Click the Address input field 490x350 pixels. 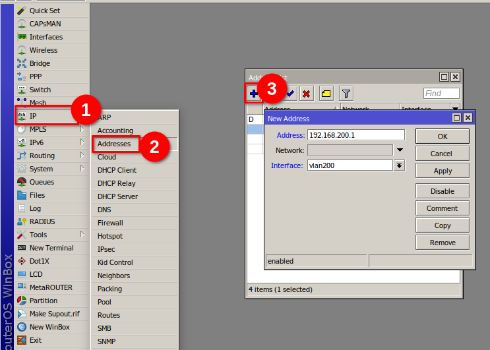tap(355, 135)
